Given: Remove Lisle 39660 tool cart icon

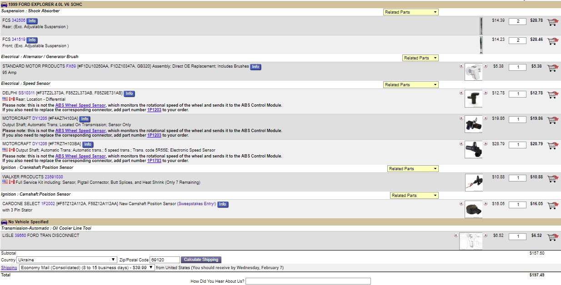Looking at the screenshot, I should tap(552, 237).
